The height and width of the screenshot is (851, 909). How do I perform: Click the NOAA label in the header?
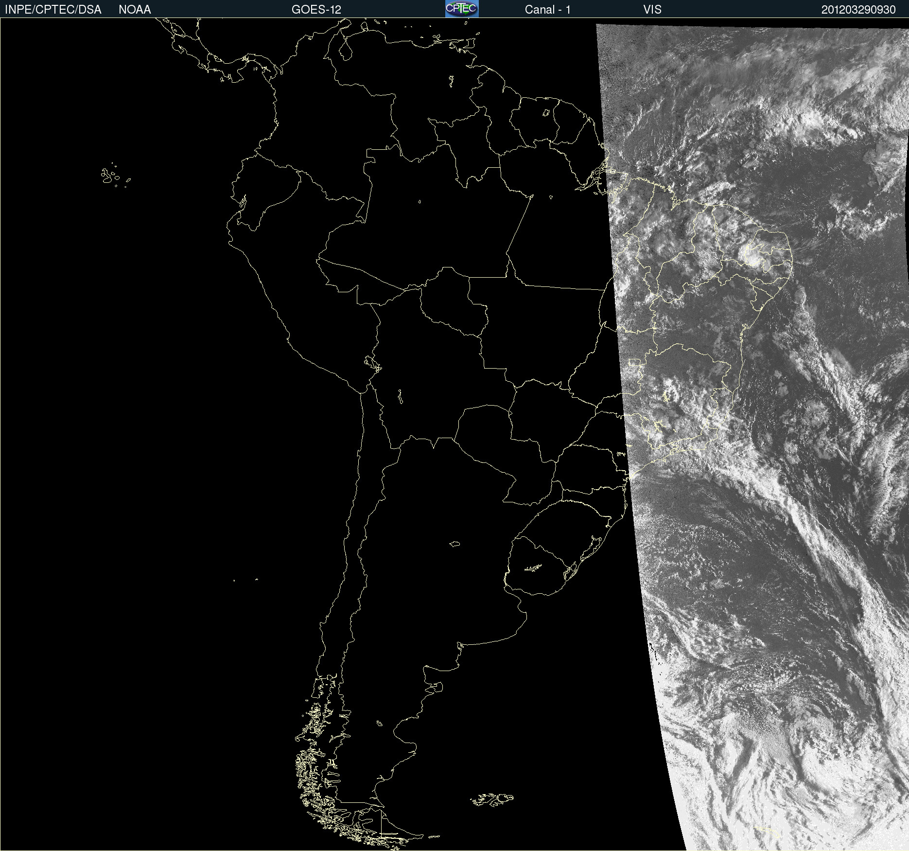135,10
